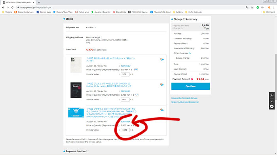Jump to page top with double-arrow button

pyautogui.click(x=272, y=95)
